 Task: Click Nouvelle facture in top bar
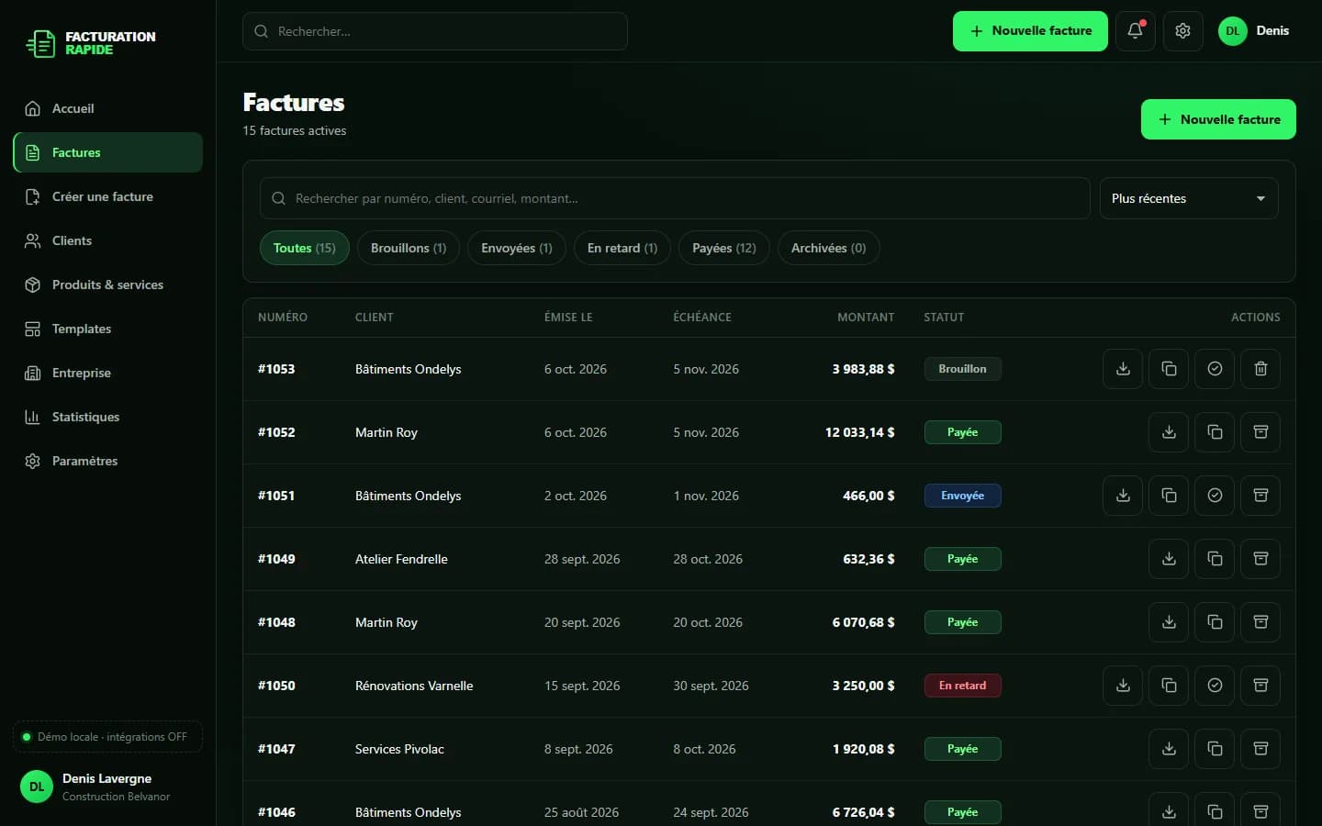[1030, 31]
